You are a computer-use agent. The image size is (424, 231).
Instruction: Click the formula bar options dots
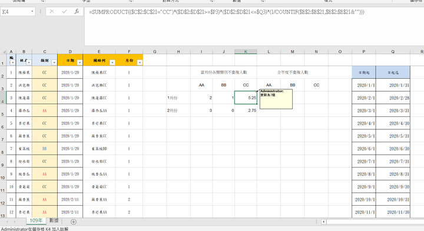41,12
